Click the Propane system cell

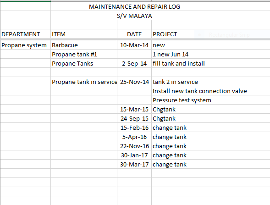pyautogui.click(x=26, y=45)
